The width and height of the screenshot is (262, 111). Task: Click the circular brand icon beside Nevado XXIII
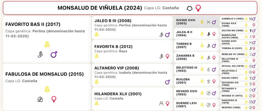208,93
